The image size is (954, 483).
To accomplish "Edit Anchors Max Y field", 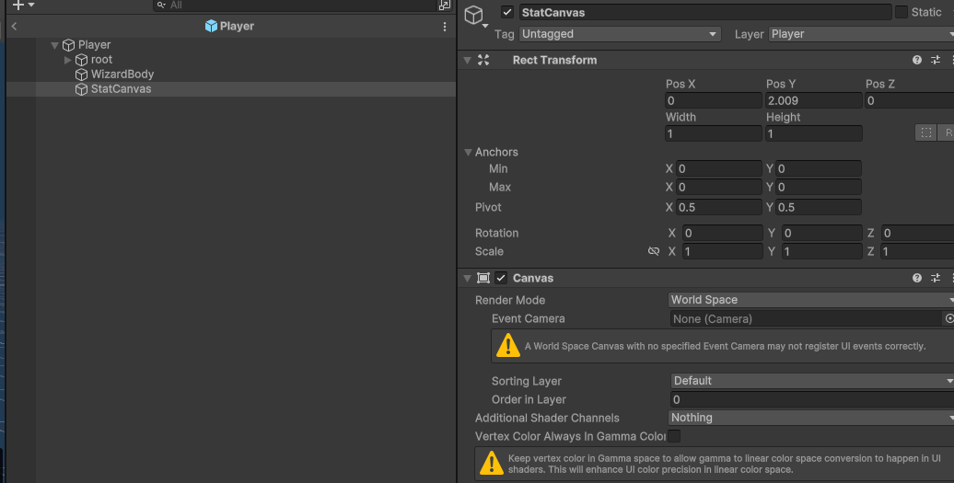I will pos(819,187).
